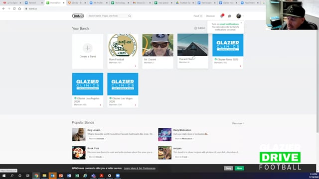This screenshot has height=179, width=319.
Task: Click the plus icon to create a band
Action: point(88,48)
